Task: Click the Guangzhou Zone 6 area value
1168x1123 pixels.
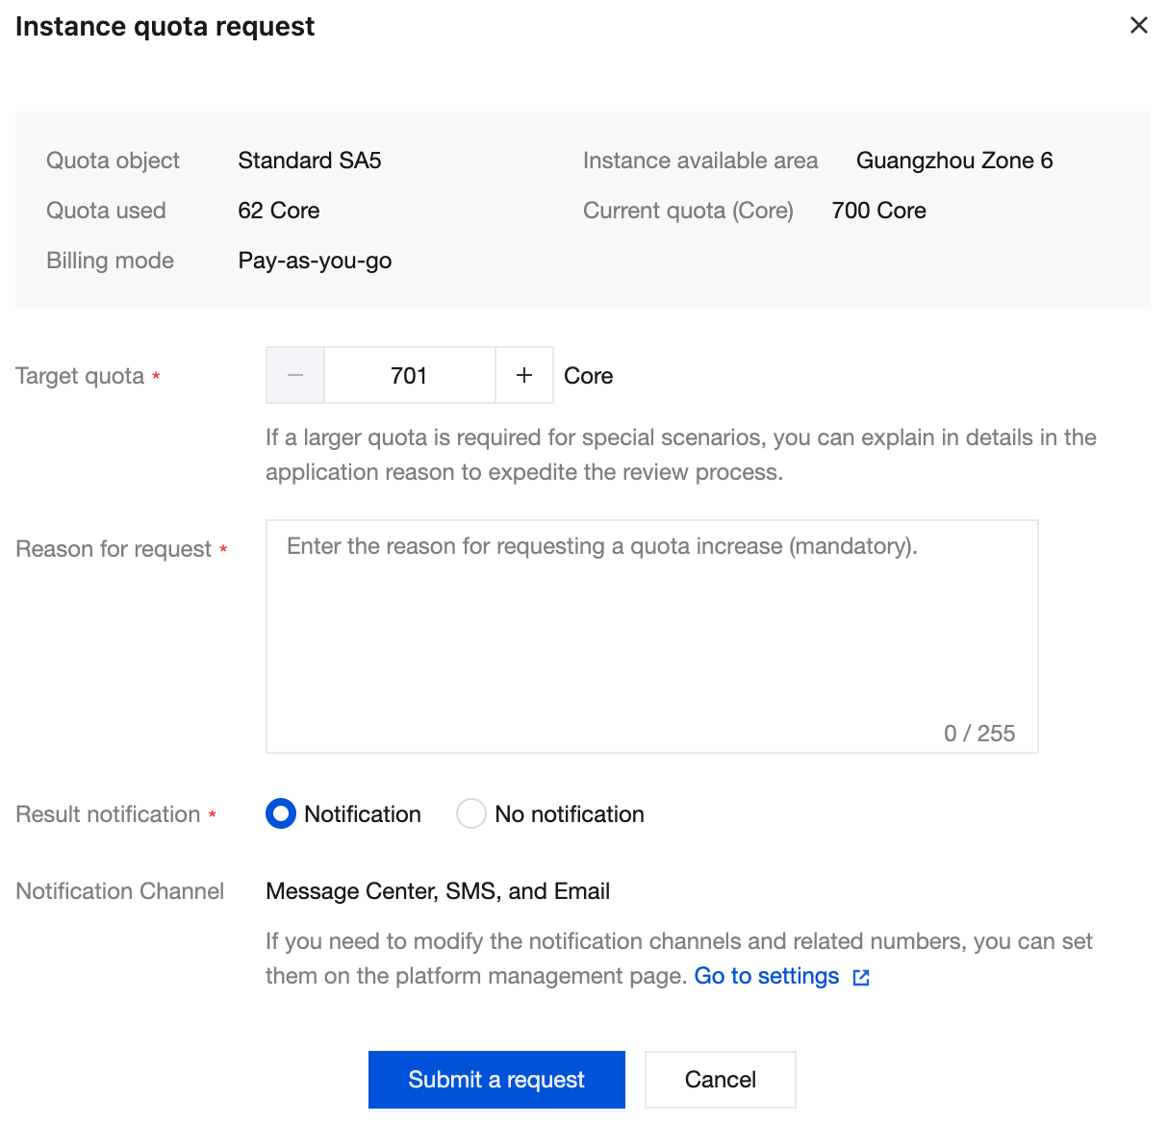Action: pyautogui.click(x=954, y=161)
